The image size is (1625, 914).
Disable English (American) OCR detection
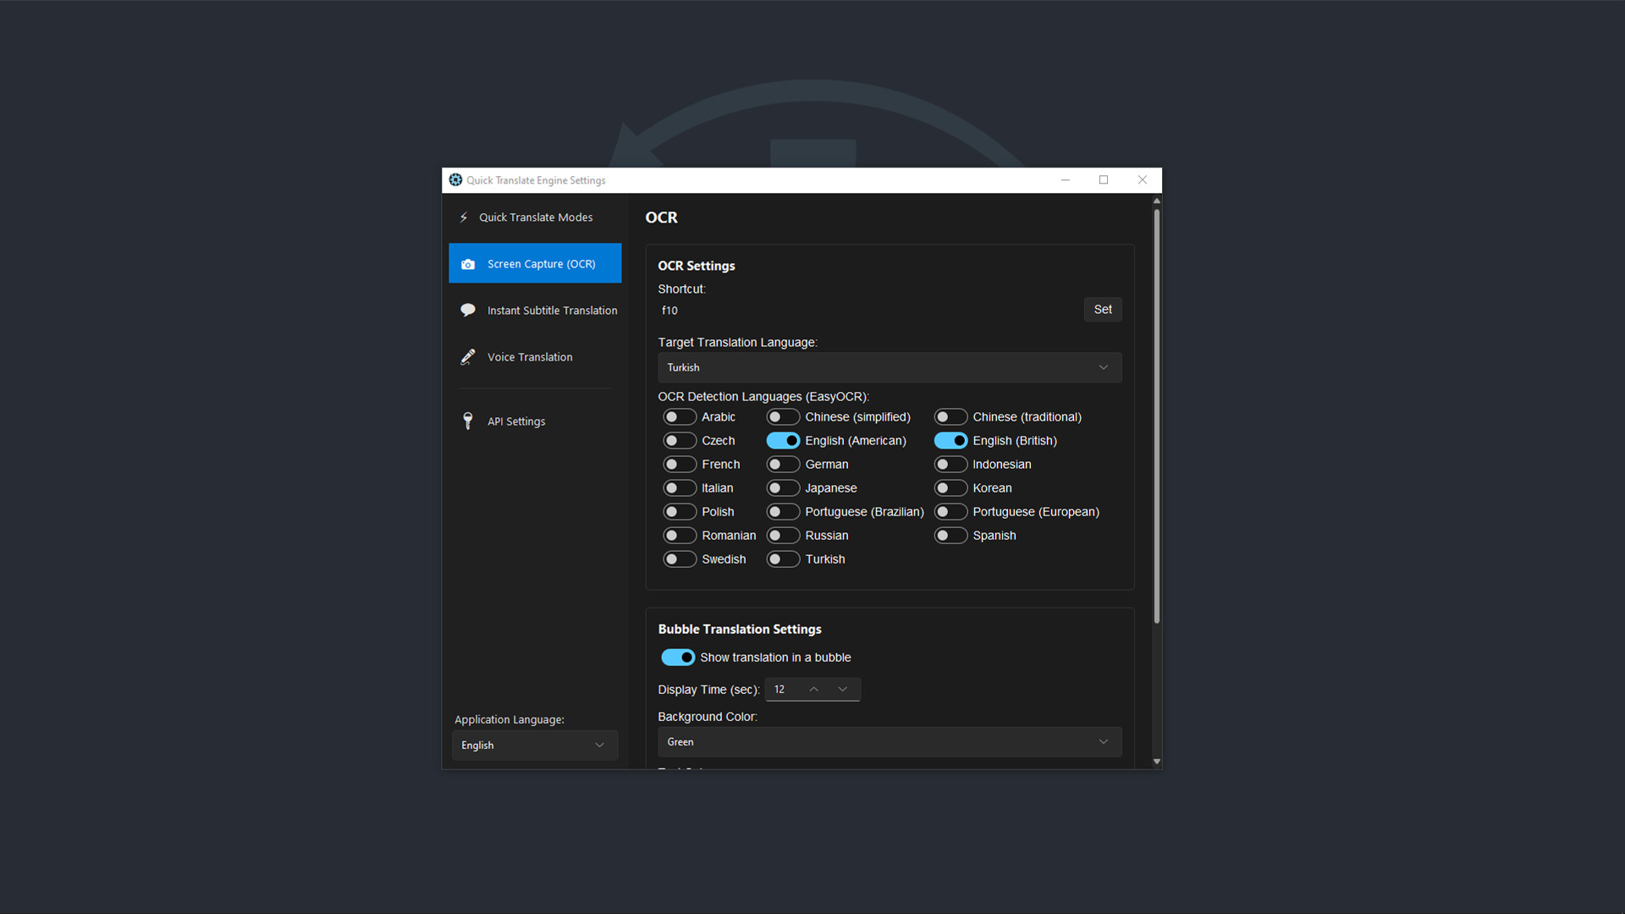point(783,440)
